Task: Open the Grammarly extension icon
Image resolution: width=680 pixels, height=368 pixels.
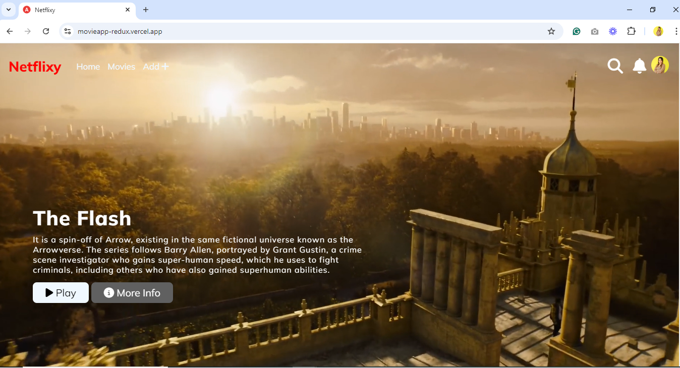Action: 577,31
